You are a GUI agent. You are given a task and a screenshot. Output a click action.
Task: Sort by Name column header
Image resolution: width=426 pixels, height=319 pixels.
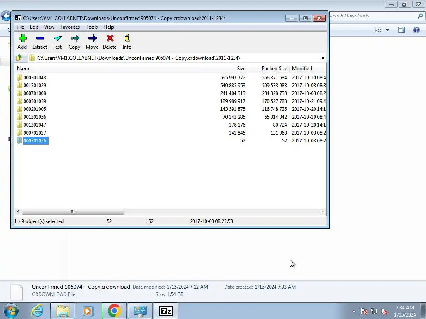[110, 69]
